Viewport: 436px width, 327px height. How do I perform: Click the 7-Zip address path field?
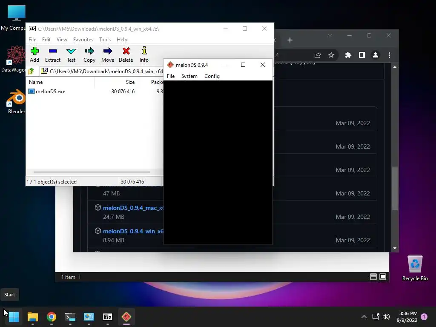(101, 71)
